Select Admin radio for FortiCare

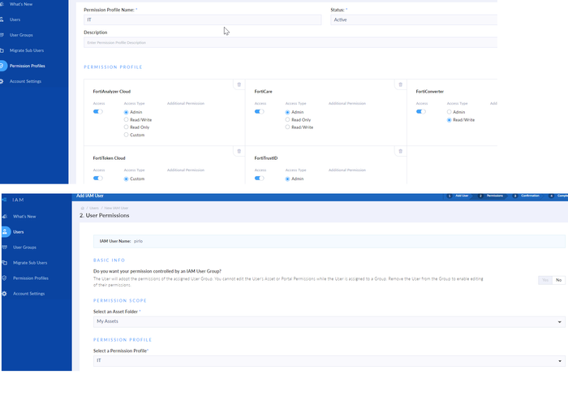287,112
